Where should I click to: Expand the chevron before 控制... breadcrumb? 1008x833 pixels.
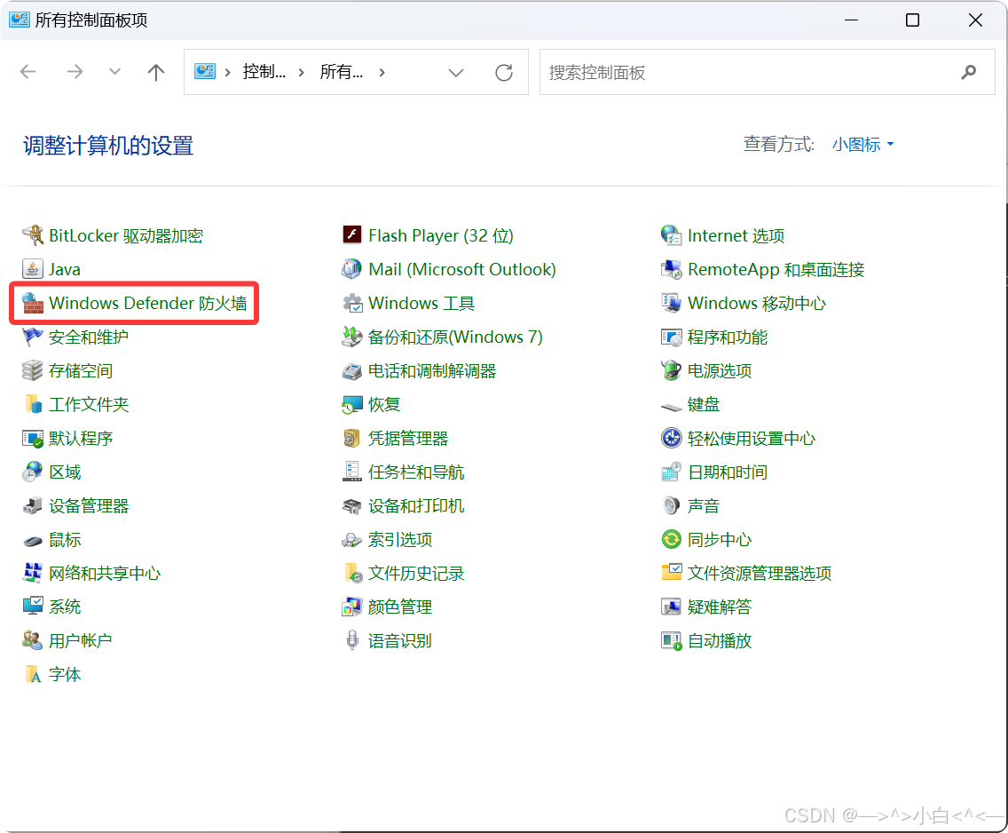pos(227,72)
